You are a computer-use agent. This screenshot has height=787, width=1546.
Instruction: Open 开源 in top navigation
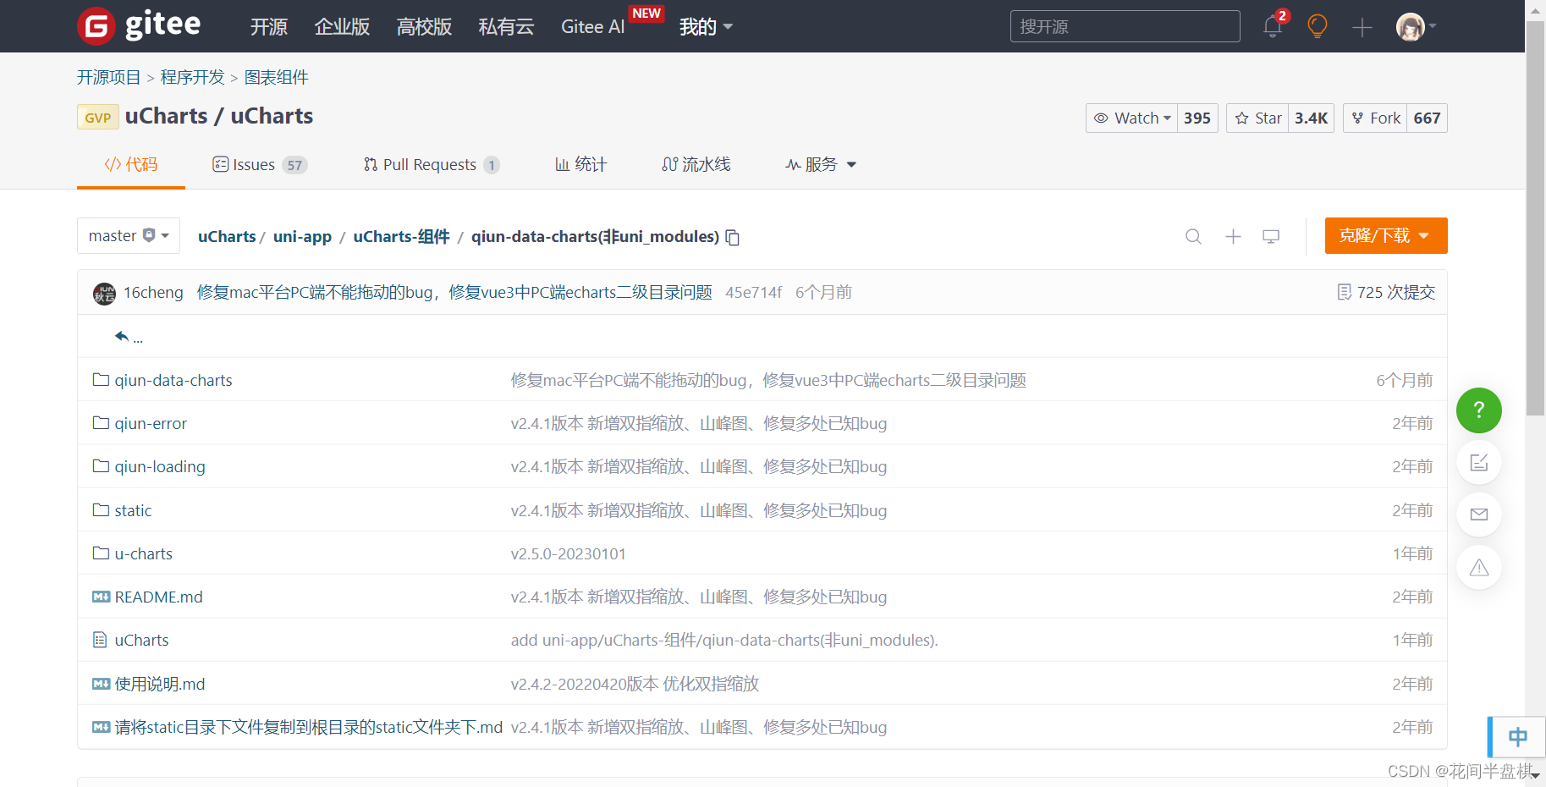point(269,27)
